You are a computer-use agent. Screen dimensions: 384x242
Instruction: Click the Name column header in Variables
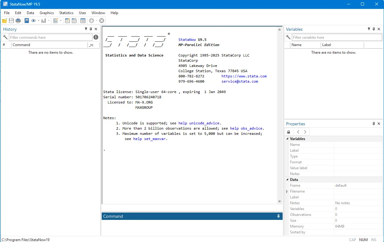pos(305,45)
